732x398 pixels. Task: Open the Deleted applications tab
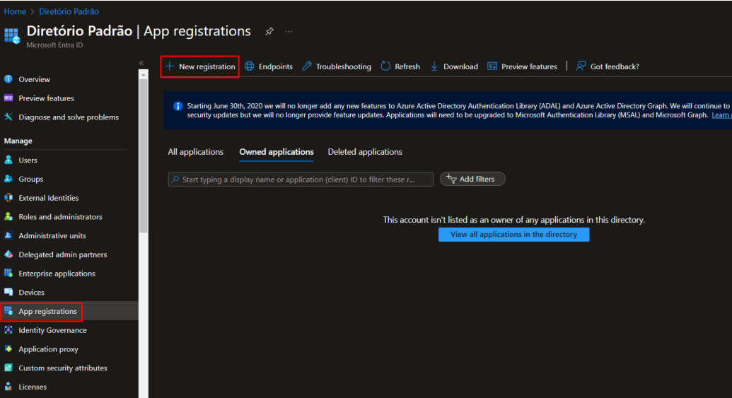point(365,152)
